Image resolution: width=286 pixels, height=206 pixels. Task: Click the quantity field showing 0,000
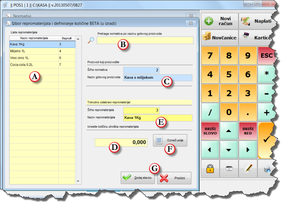[121, 142]
